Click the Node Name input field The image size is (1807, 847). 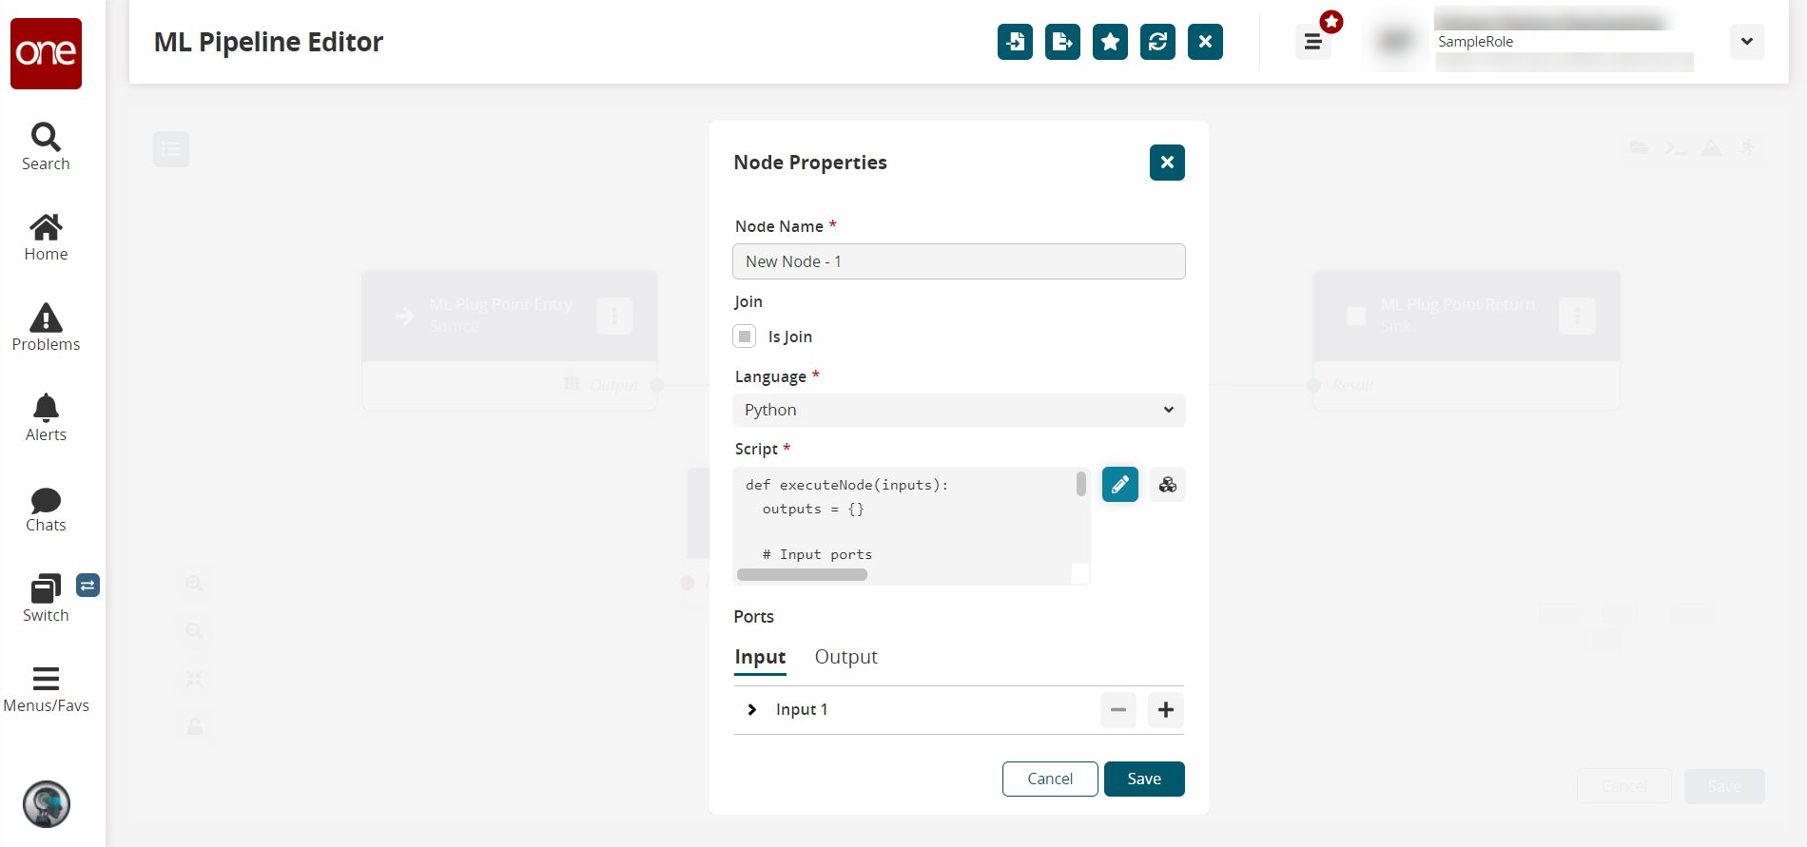pyautogui.click(x=959, y=261)
